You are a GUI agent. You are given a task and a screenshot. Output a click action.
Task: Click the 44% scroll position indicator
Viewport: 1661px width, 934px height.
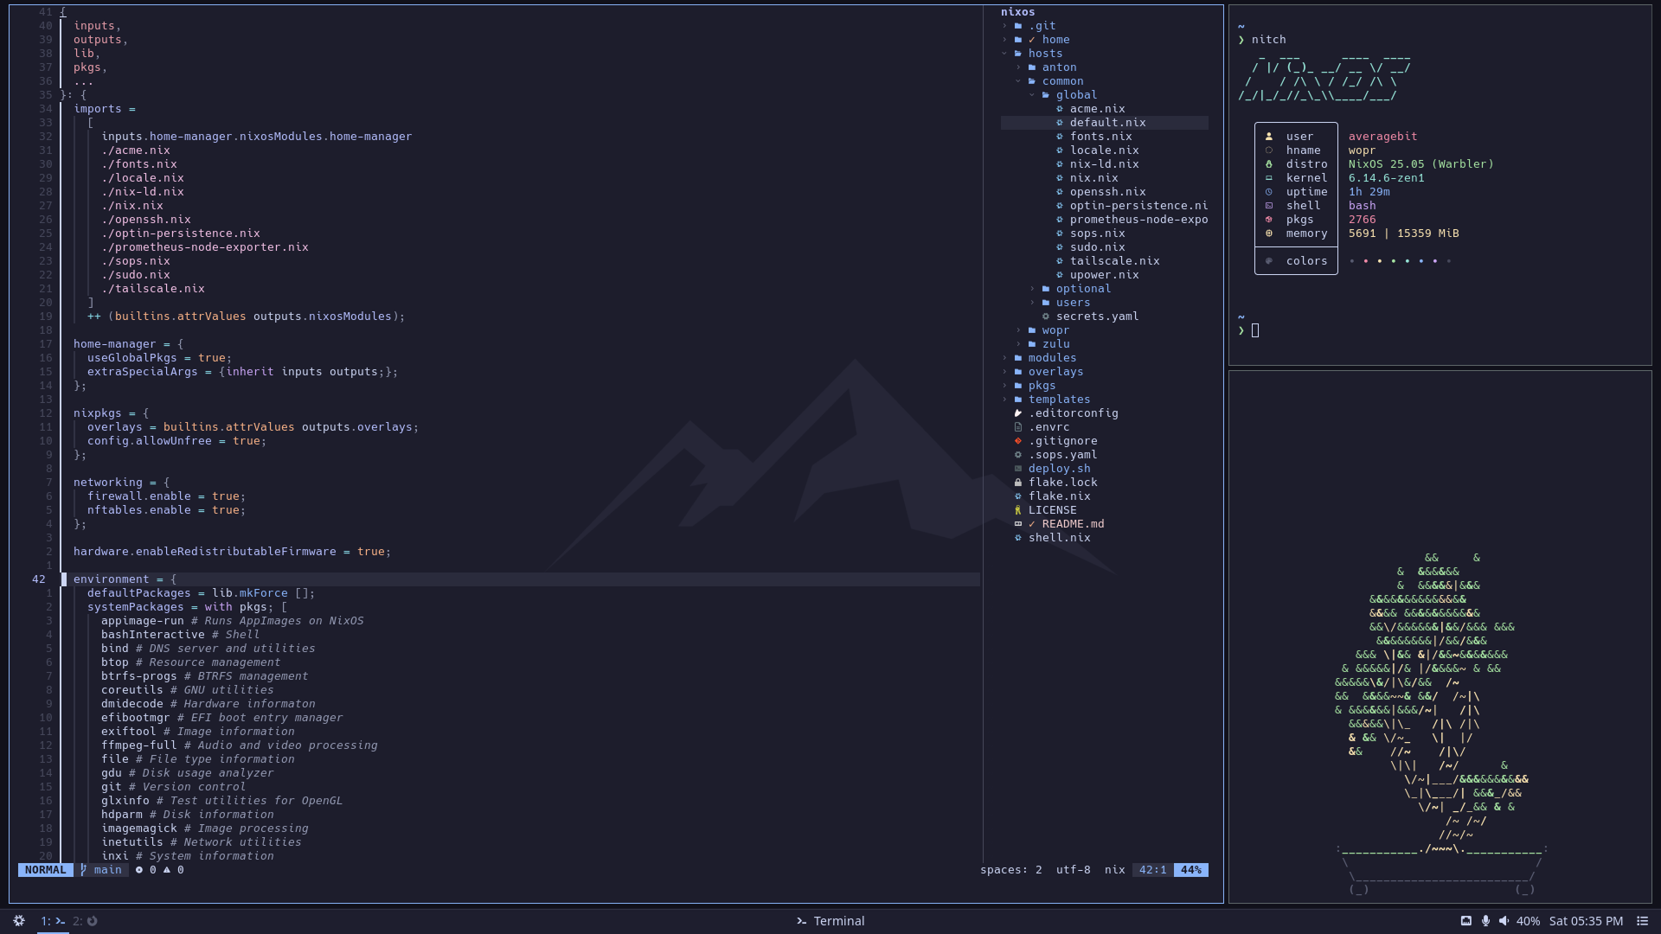pos(1190,870)
